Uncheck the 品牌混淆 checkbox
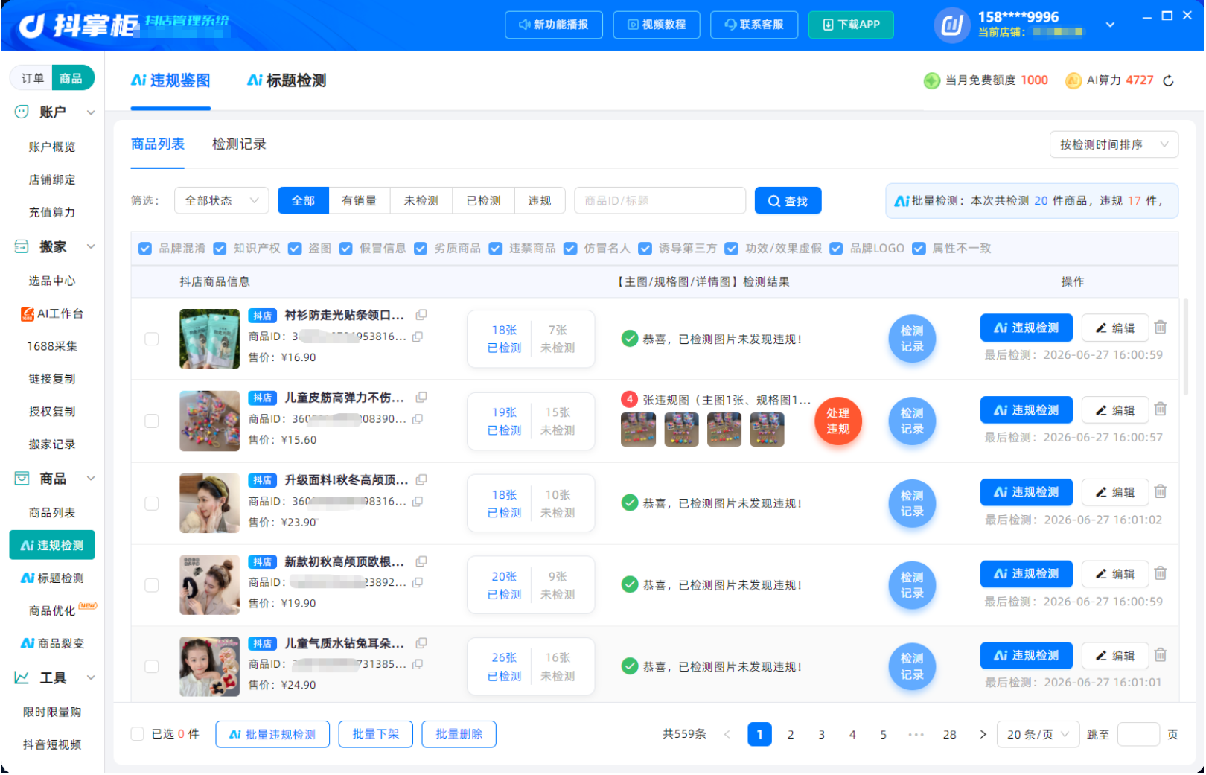This screenshot has height=775, width=1206. (x=145, y=249)
